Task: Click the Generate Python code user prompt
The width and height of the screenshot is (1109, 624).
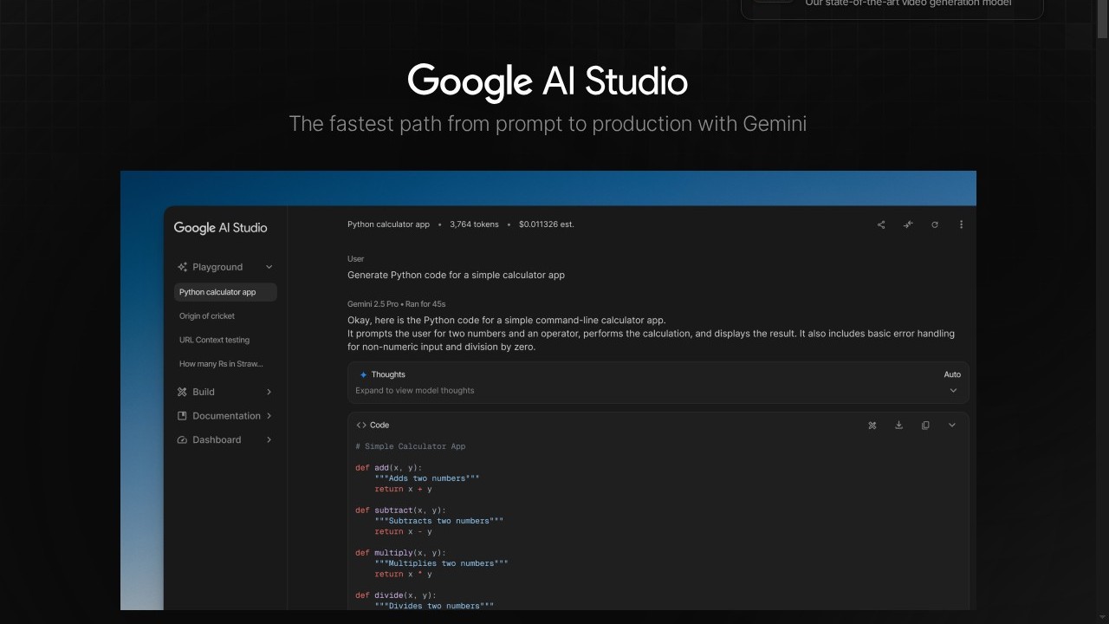Action: 456,276
